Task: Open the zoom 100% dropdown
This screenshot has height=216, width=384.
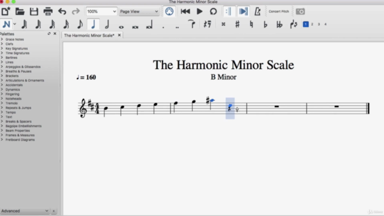Action: pos(101,11)
